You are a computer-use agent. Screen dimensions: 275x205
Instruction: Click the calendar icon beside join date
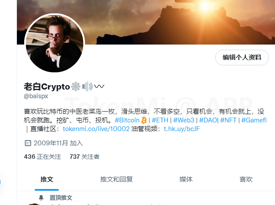(28, 143)
